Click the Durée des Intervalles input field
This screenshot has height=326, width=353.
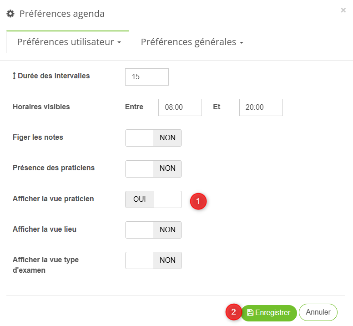click(146, 77)
